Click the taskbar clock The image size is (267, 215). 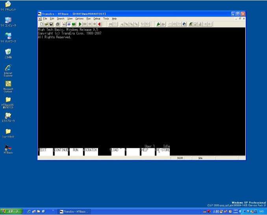tap(261, 211)
